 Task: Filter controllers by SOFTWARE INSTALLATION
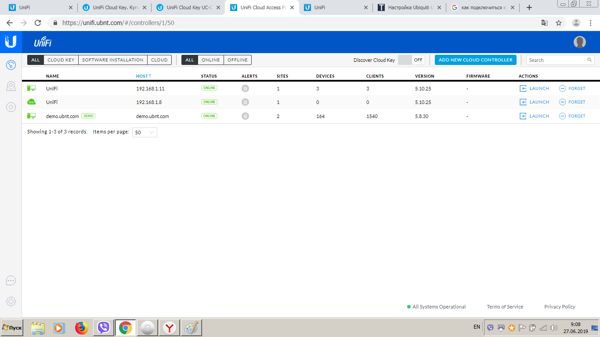click(113, 60)
